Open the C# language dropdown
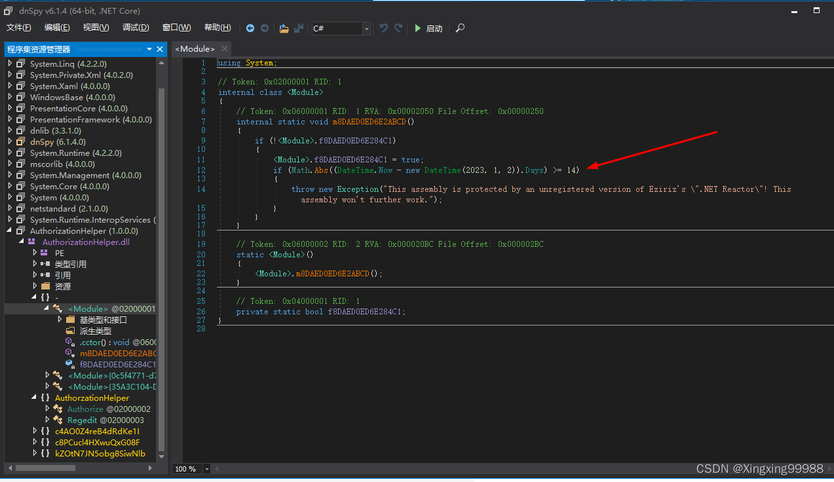Viewport: 834px width, 482px height. click(365, 28)
